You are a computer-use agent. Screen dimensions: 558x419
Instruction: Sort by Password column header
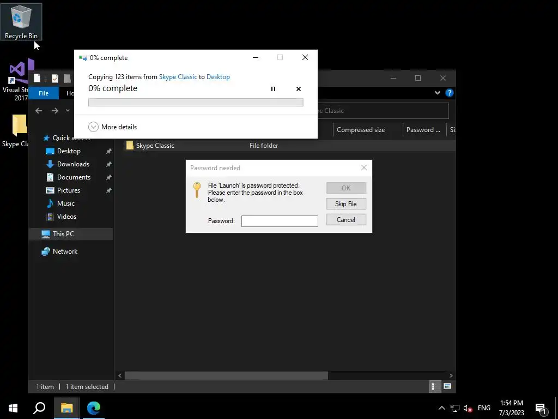(424, 130)
